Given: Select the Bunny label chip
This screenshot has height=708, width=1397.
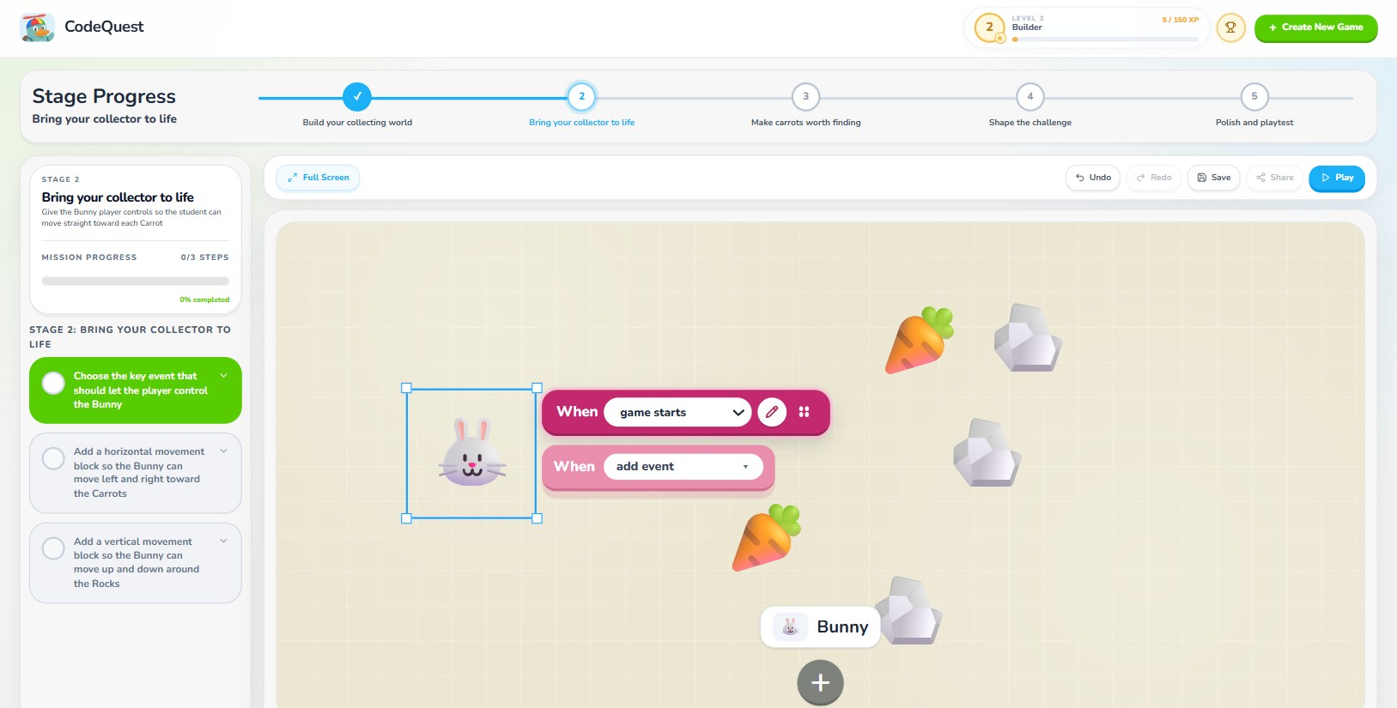Looking at the screenshot, I should 820,627.
